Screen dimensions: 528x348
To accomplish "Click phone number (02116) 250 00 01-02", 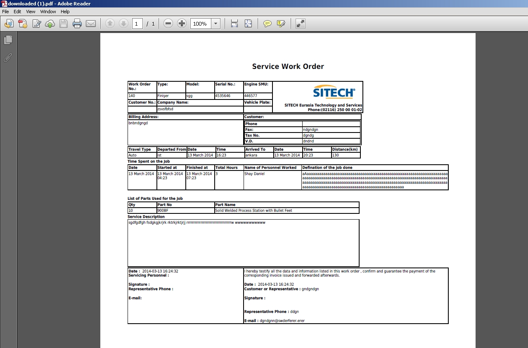I will pos(341,110).
